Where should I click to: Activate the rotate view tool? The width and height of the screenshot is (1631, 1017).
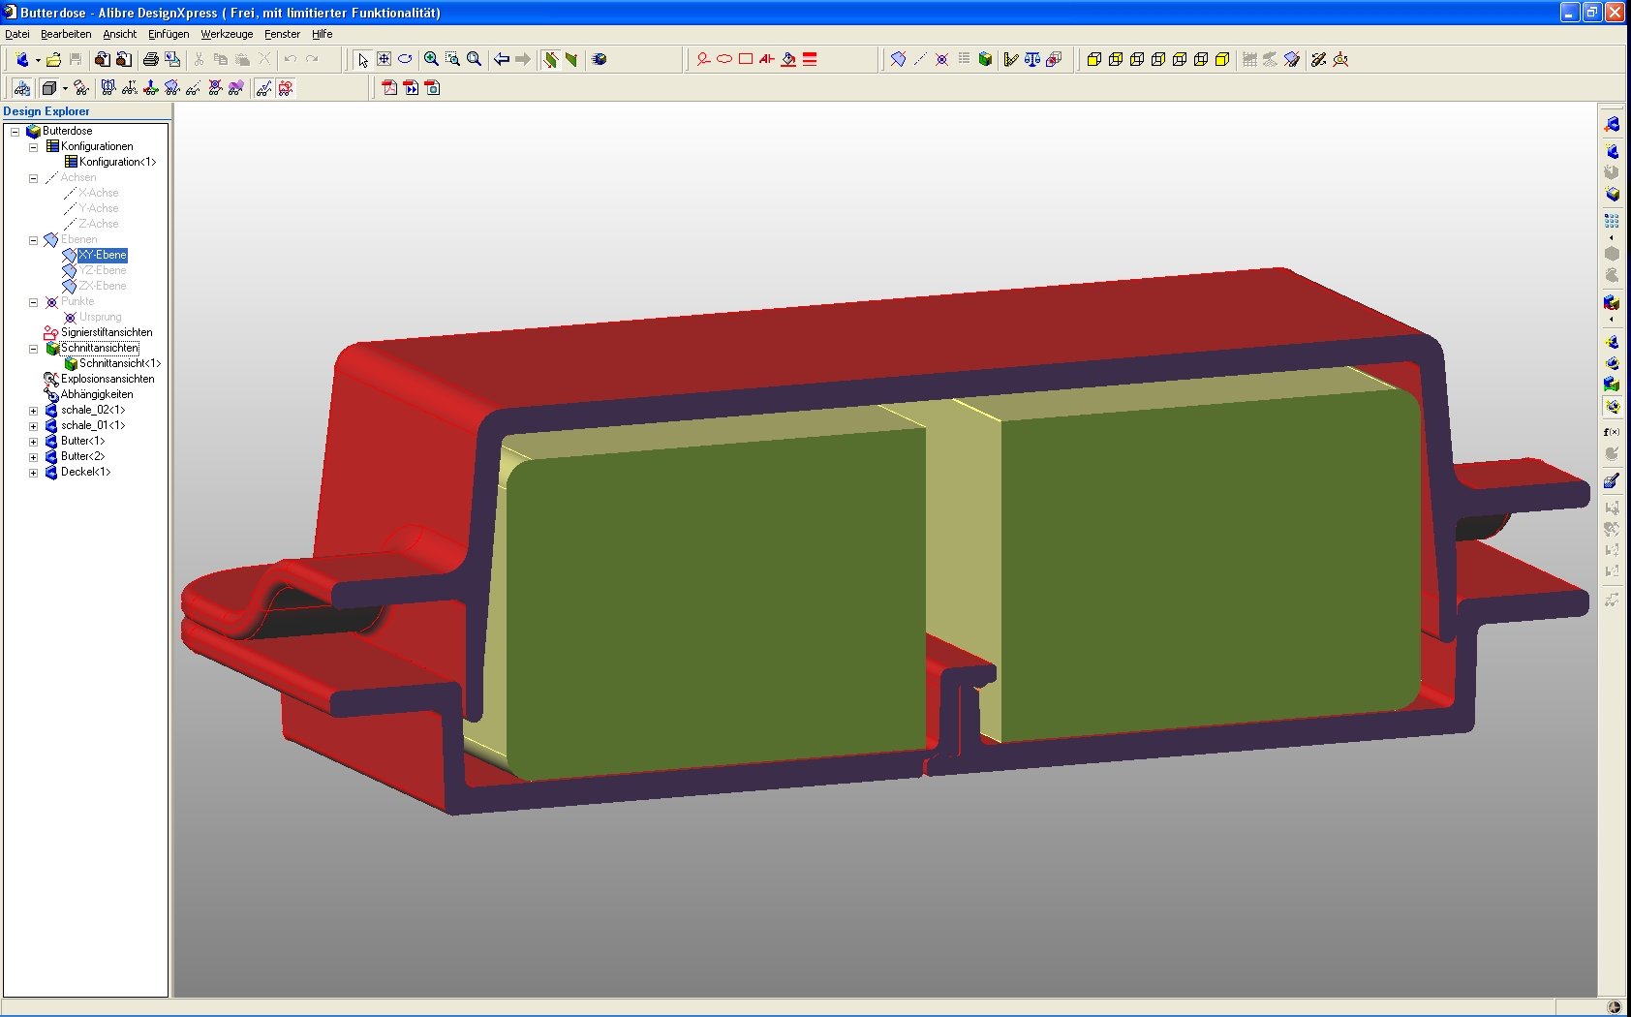[x=405, y=59]
